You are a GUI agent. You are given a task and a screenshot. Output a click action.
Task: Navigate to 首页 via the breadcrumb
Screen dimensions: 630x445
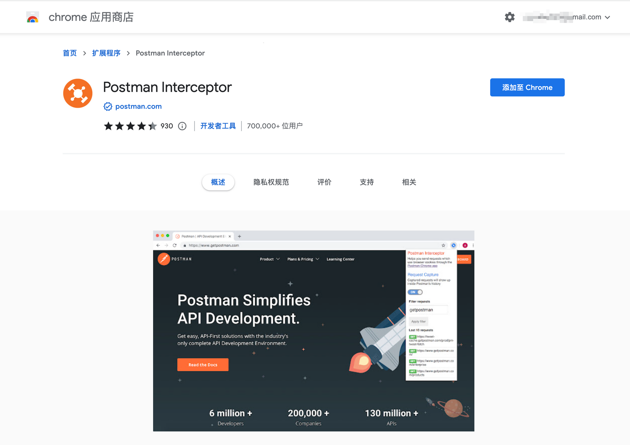tap(70, 53)
